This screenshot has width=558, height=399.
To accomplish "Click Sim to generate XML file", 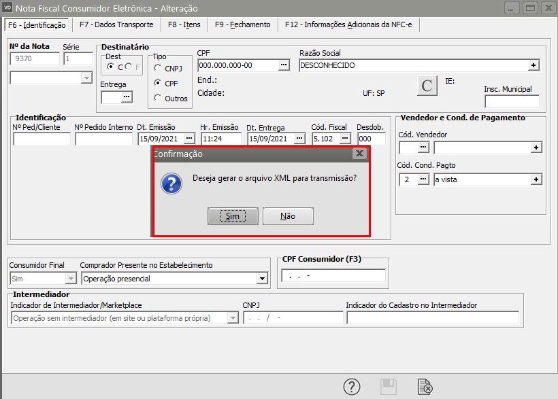I will point(233,215).
